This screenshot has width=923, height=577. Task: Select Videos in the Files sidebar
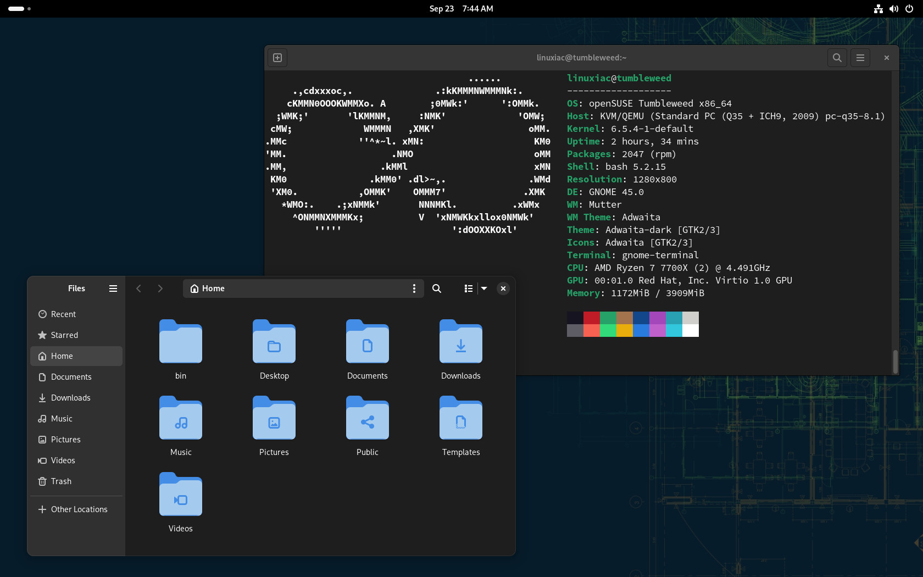76,461
